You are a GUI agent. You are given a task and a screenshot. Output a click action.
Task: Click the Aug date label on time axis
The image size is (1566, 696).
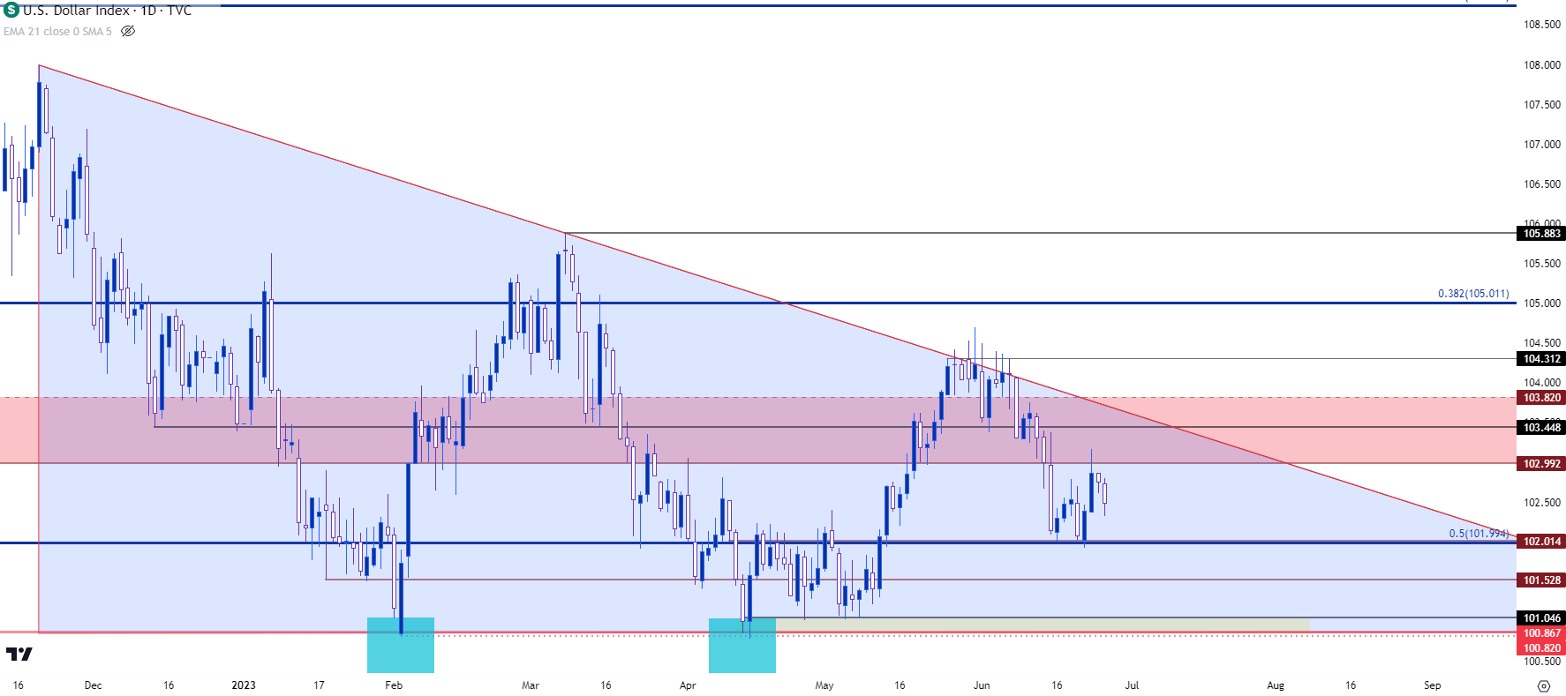pyautogui.click(x=1276, y=685)
